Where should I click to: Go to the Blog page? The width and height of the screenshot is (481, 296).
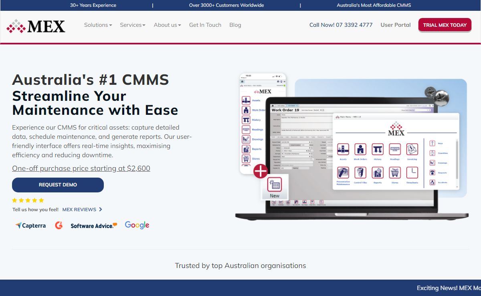[x=235, y=25]
